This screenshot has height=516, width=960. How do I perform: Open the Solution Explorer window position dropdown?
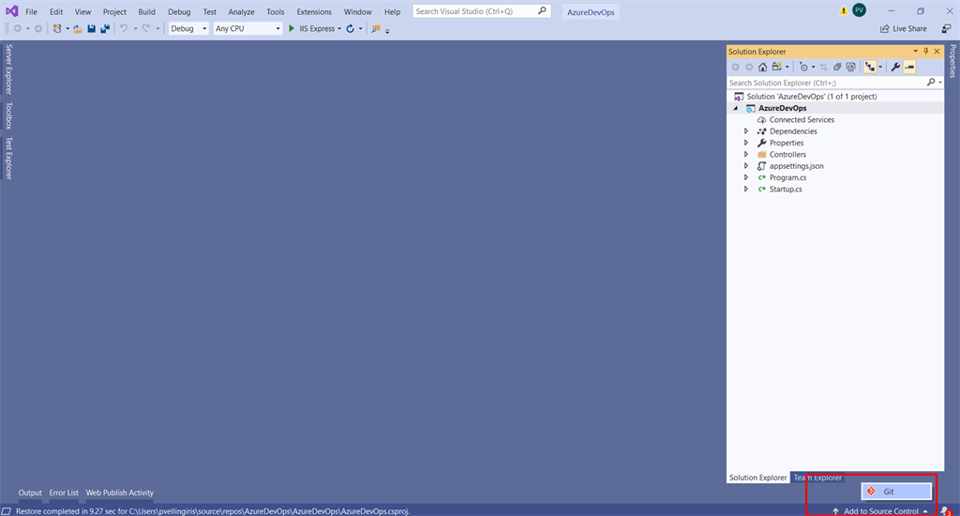[x=915, y=52]
